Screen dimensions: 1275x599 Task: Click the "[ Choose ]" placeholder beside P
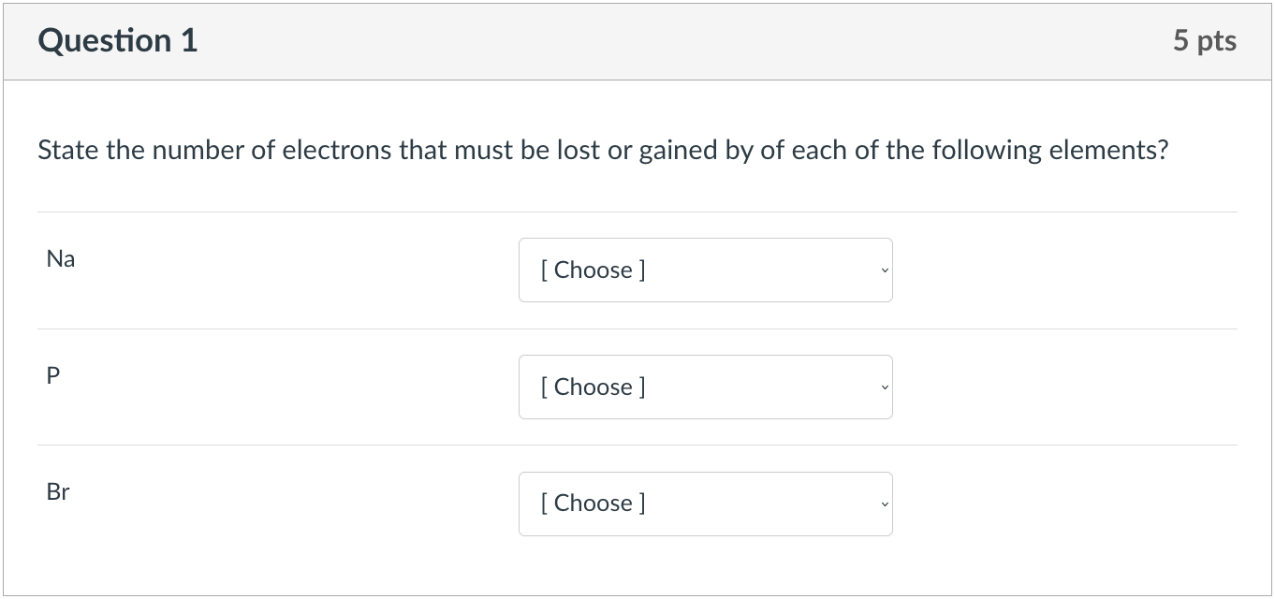(x=593, y=387)
